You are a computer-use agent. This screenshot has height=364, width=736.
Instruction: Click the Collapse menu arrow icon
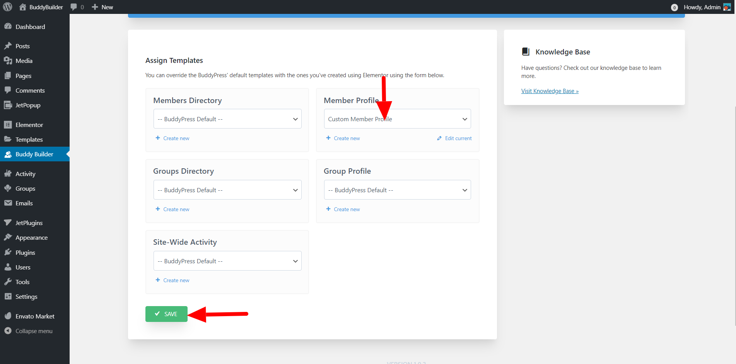click(8, 331)
